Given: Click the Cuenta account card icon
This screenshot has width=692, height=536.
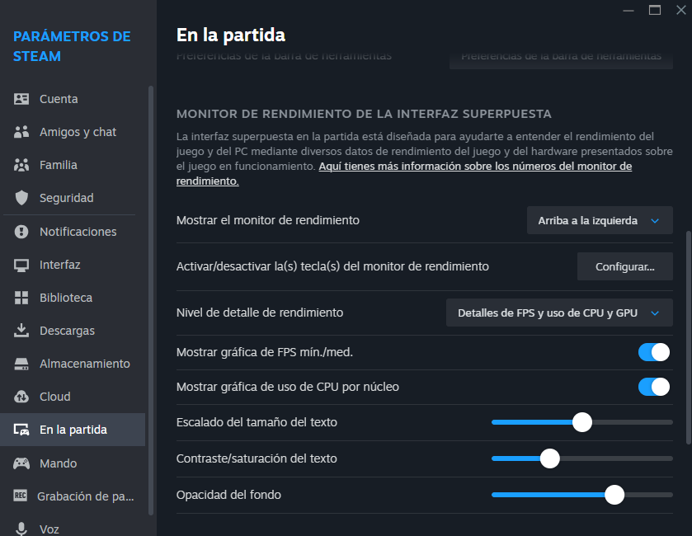Looking at the screenshot, I should pos(21,99).
